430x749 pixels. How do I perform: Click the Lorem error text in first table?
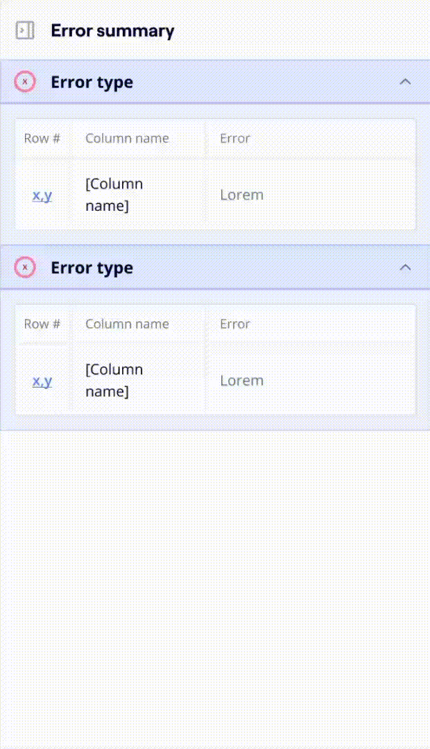tap(241, 195)
